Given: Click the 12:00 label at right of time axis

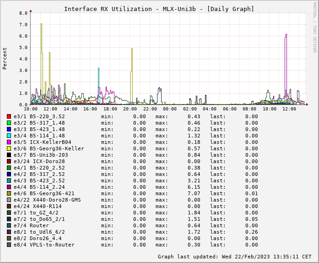Looking at the screenshot, I should pyautogui.click(x=289, y=109).
